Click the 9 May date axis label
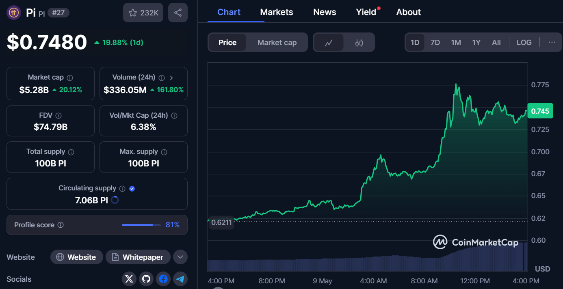This screenshot has width=563, height=289. pos(323,281)
